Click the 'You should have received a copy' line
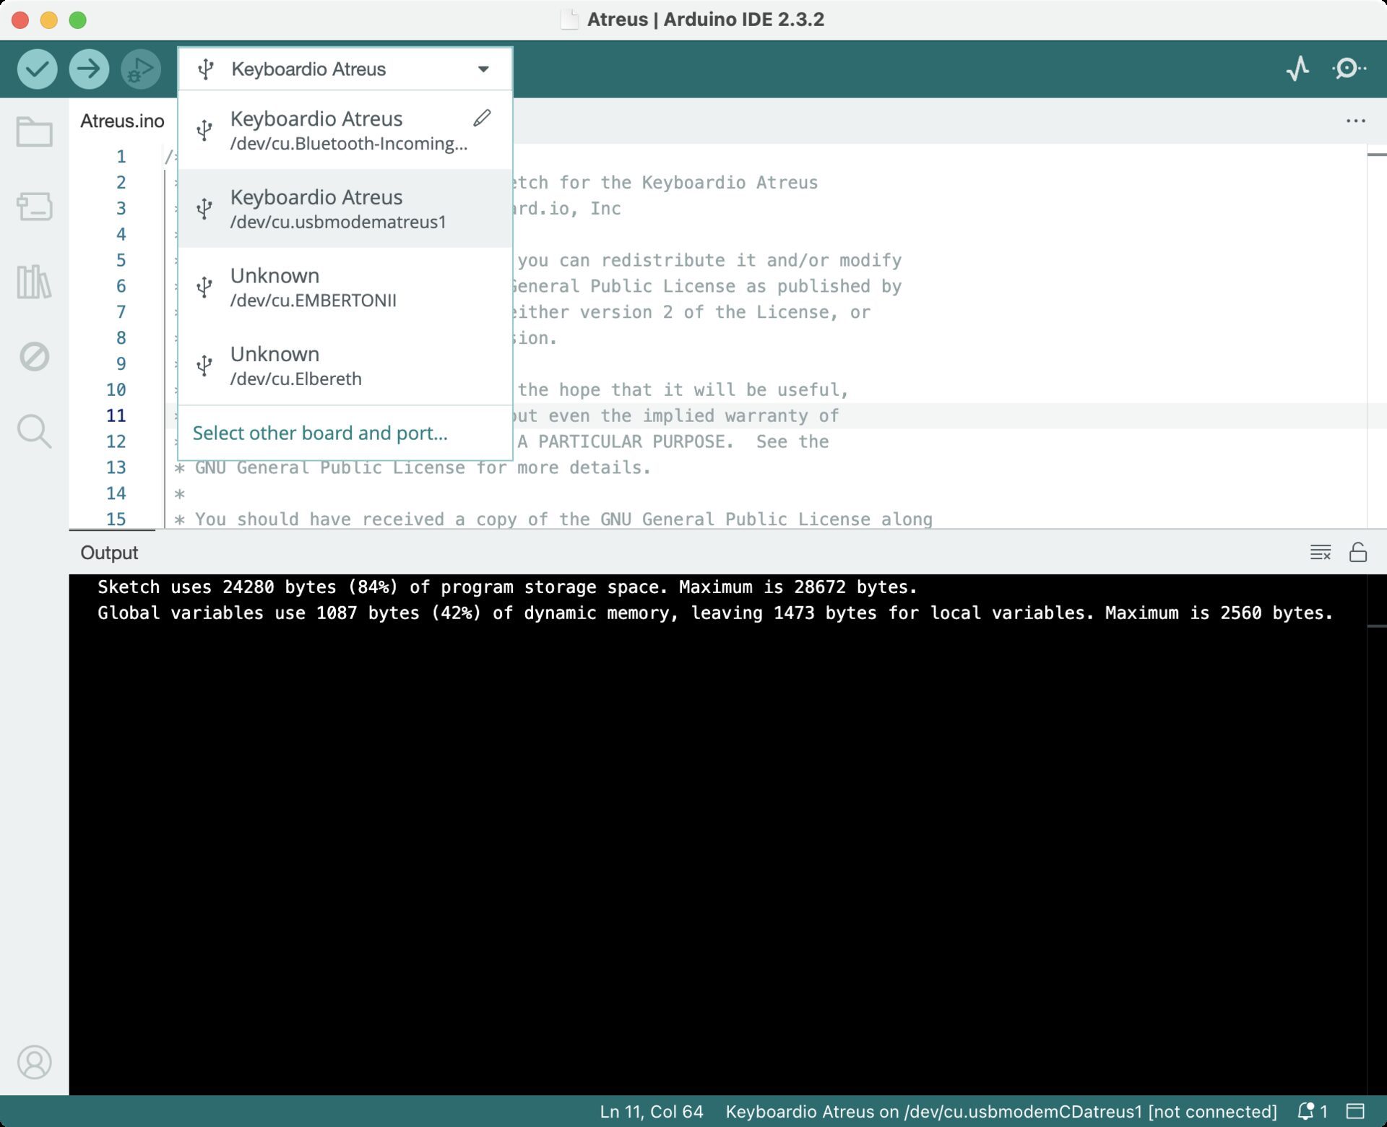The width and height of the screenshot is (1387, 1127). coord(553,519)
